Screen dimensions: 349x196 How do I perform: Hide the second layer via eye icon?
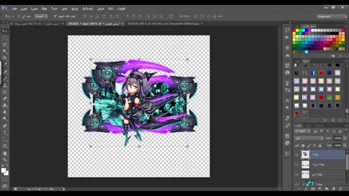297,164
